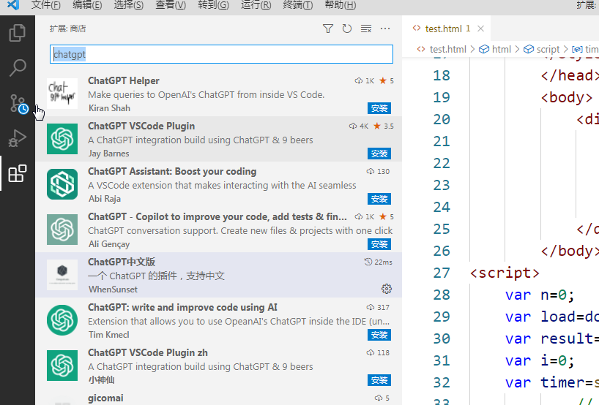The image size is (599, 405).
Task: Install the ChatGPT Helper extension
Action: (379, 108)
